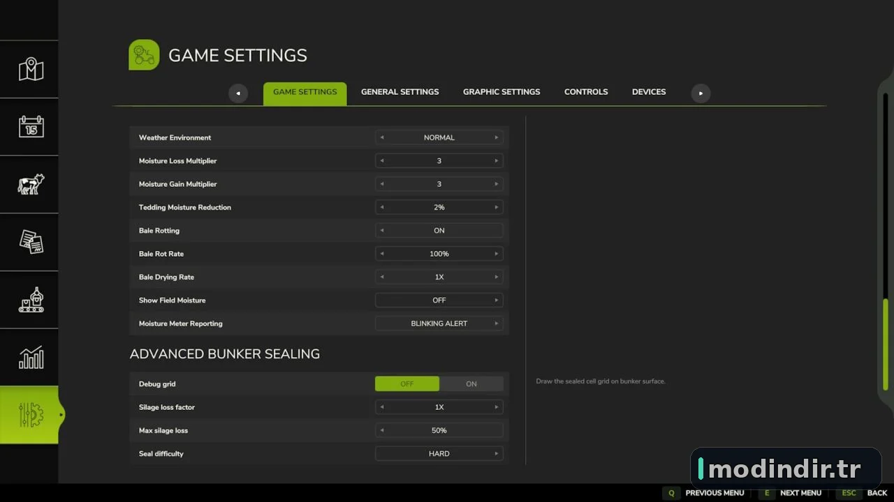Click the E key hint

point(766,493)
